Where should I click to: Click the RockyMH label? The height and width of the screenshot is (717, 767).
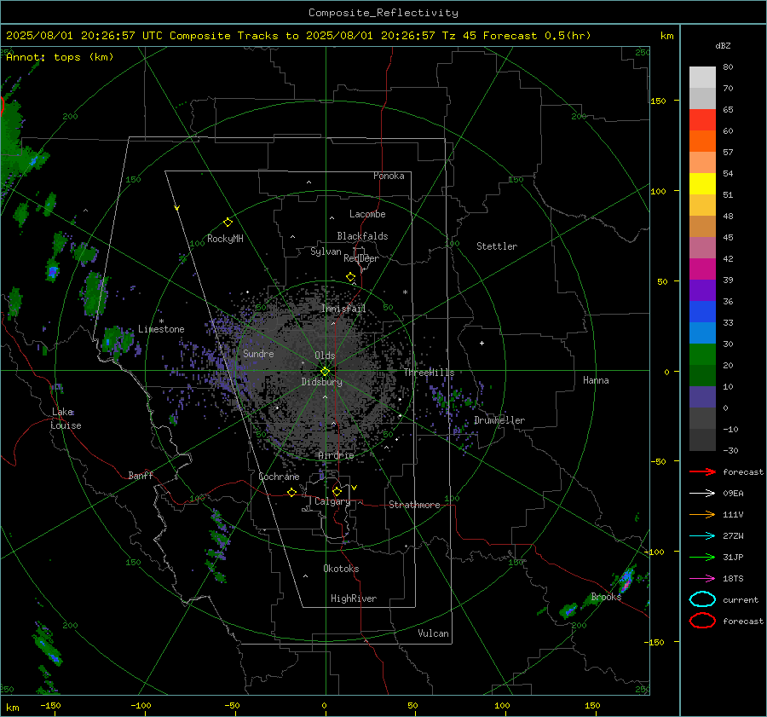pyautogui.click(x=225, y=239)
